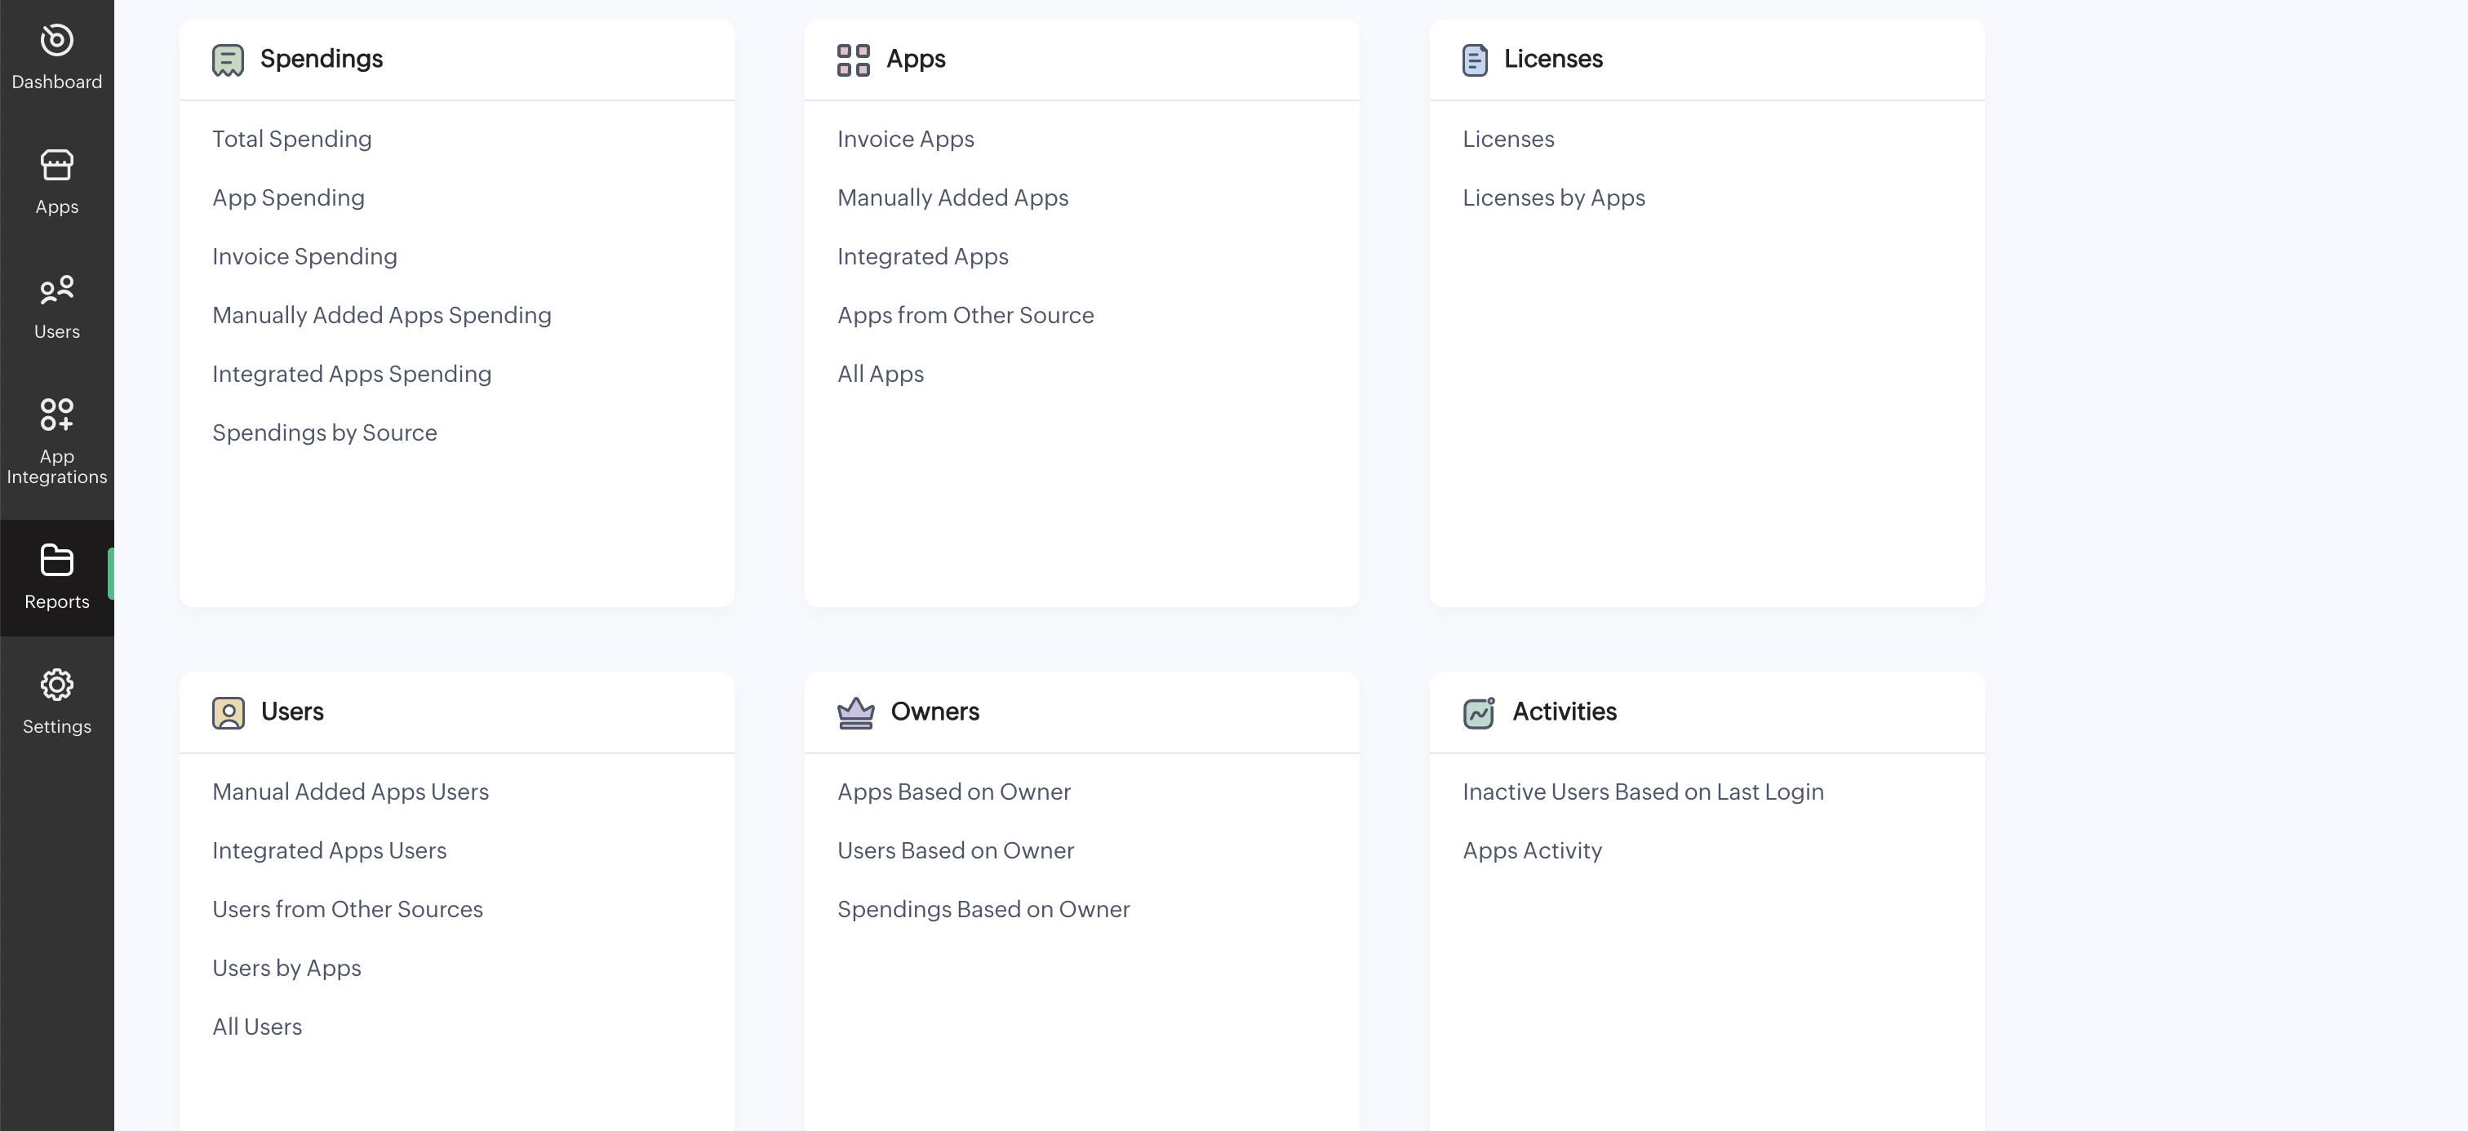The width and height of the screenshot is (2468, 1131).
Task: Open App Integrations from the sidebar
Action: 56,441
